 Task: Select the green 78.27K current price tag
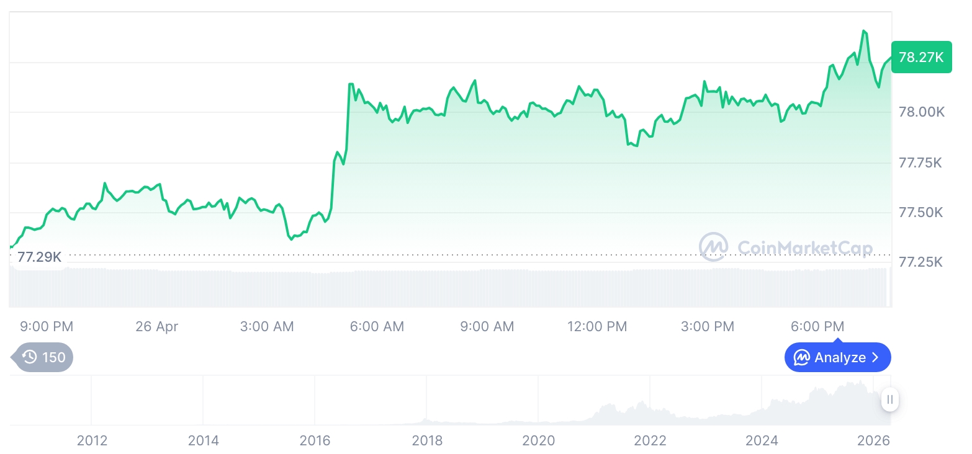(920, 58)
